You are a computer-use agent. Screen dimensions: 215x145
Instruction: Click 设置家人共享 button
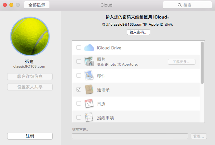(x=30, y=87)
